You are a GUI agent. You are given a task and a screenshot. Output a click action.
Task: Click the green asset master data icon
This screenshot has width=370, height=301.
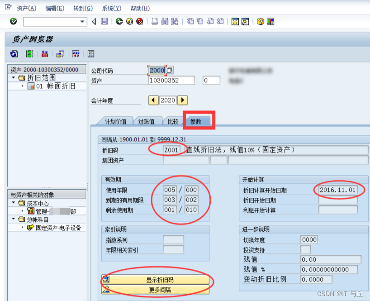click(x=29, y=54)
